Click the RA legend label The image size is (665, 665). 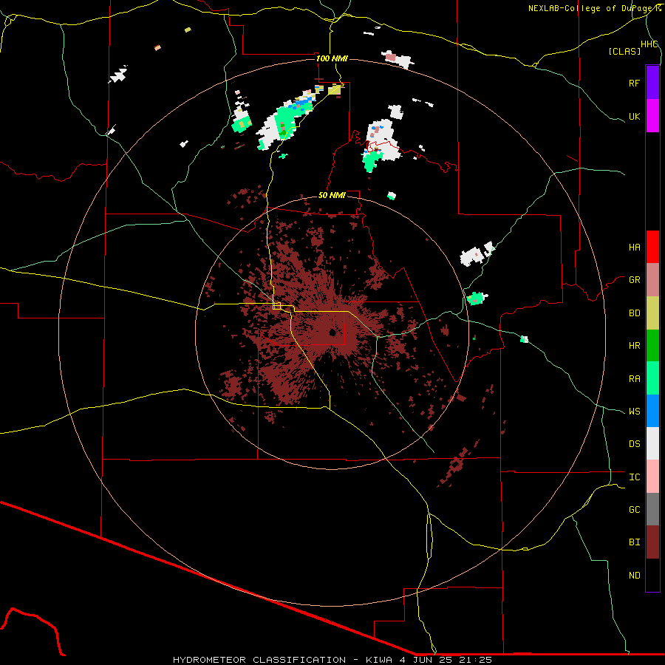(634, 379)
